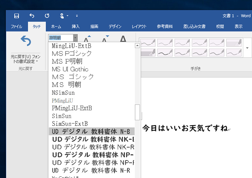The width and height of the screenshot is (252, 178).
Task: Collapse the font name dropdown arrow
Action: [76, 38]
